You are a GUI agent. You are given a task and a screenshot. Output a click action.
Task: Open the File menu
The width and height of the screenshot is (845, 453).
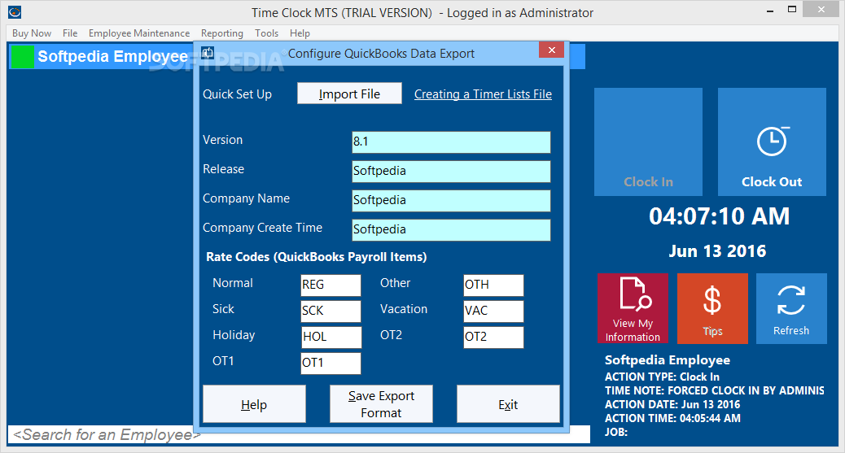[70, 33]
